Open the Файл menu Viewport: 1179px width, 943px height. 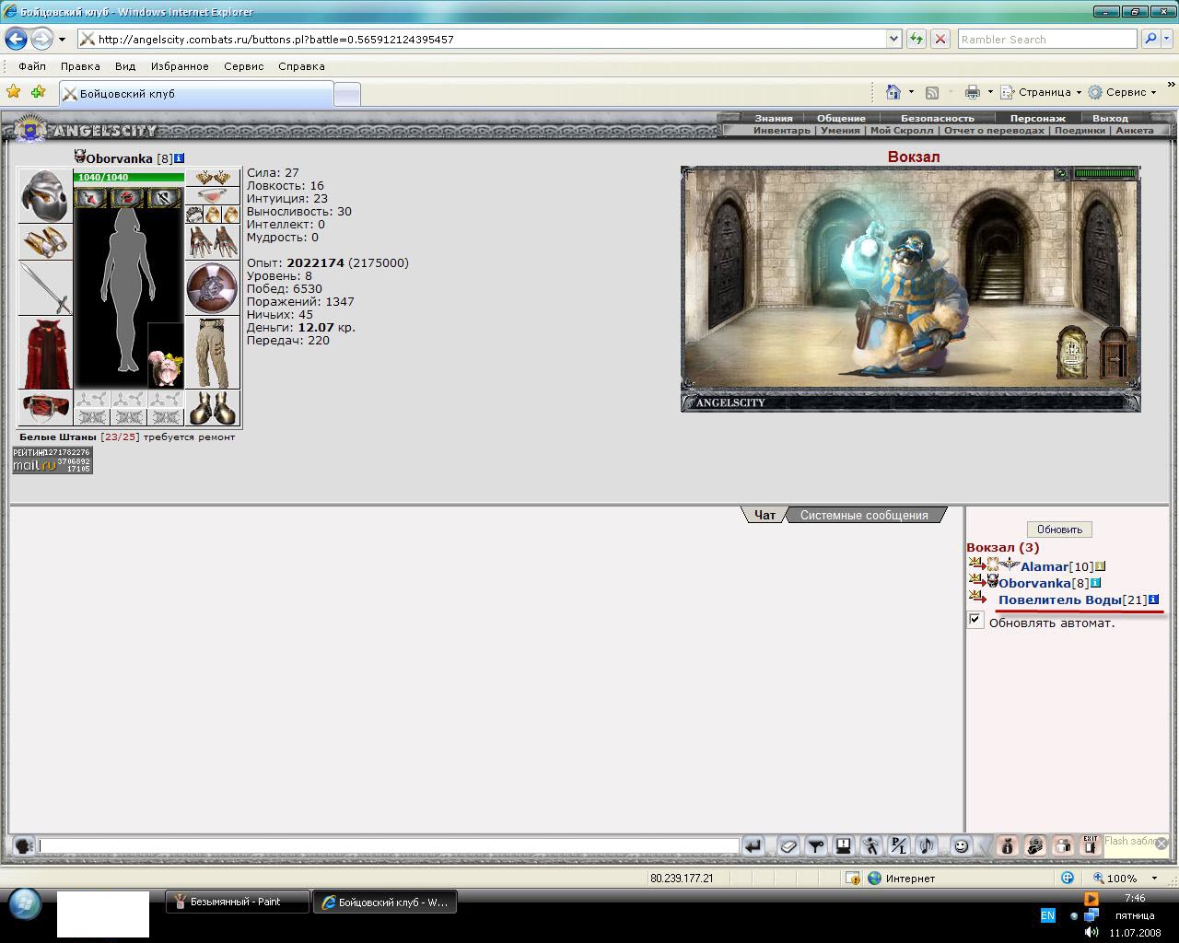pos(32,66)
